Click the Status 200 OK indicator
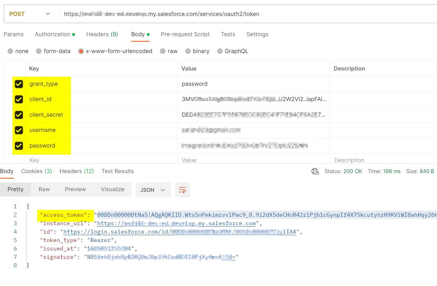This screenshot has height=286, width=437. (x=343, y=171)
